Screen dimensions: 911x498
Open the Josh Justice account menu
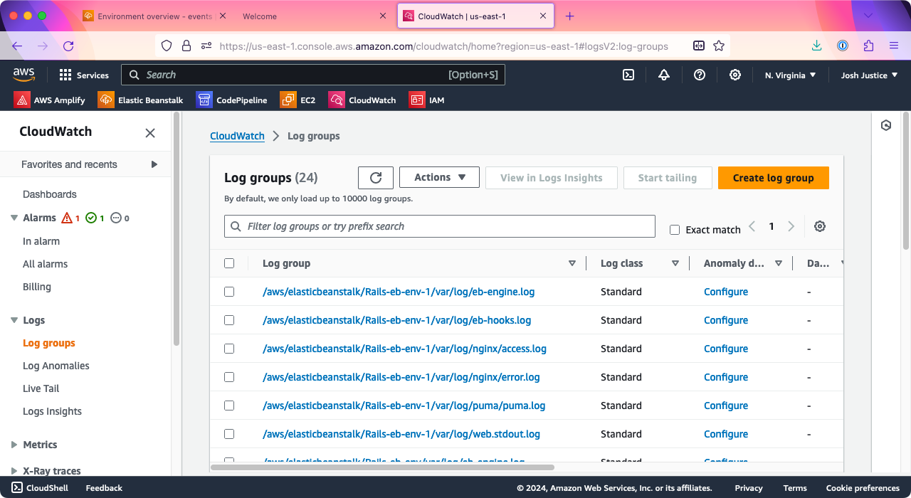(869, 75)
